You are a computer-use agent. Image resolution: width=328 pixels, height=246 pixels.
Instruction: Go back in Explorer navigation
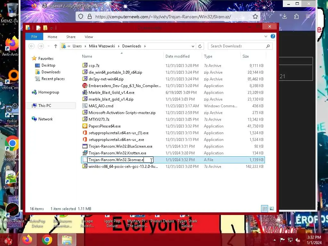(32, 46)
